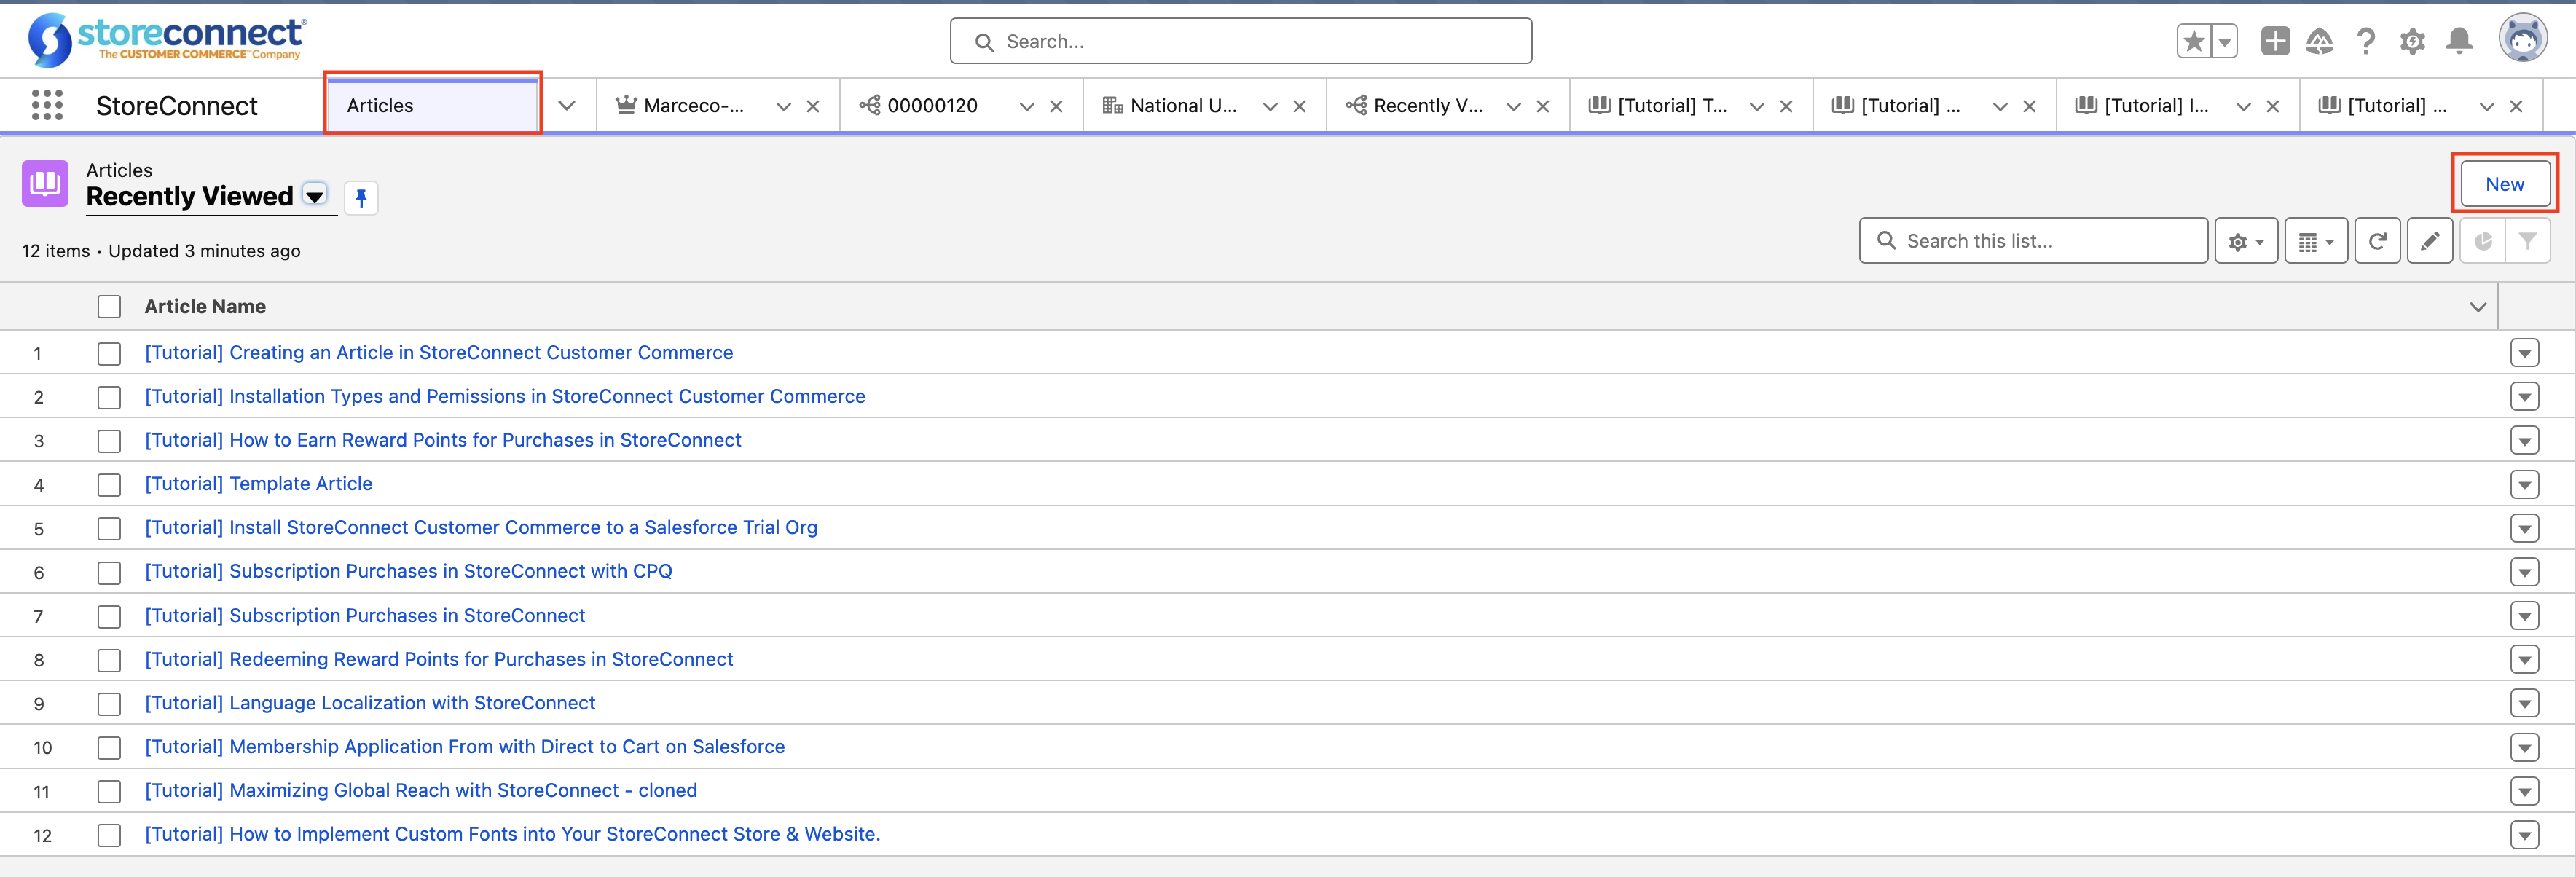
Task: Open Subscription Purchases in StoreConnect article
Action: [365, 616]
